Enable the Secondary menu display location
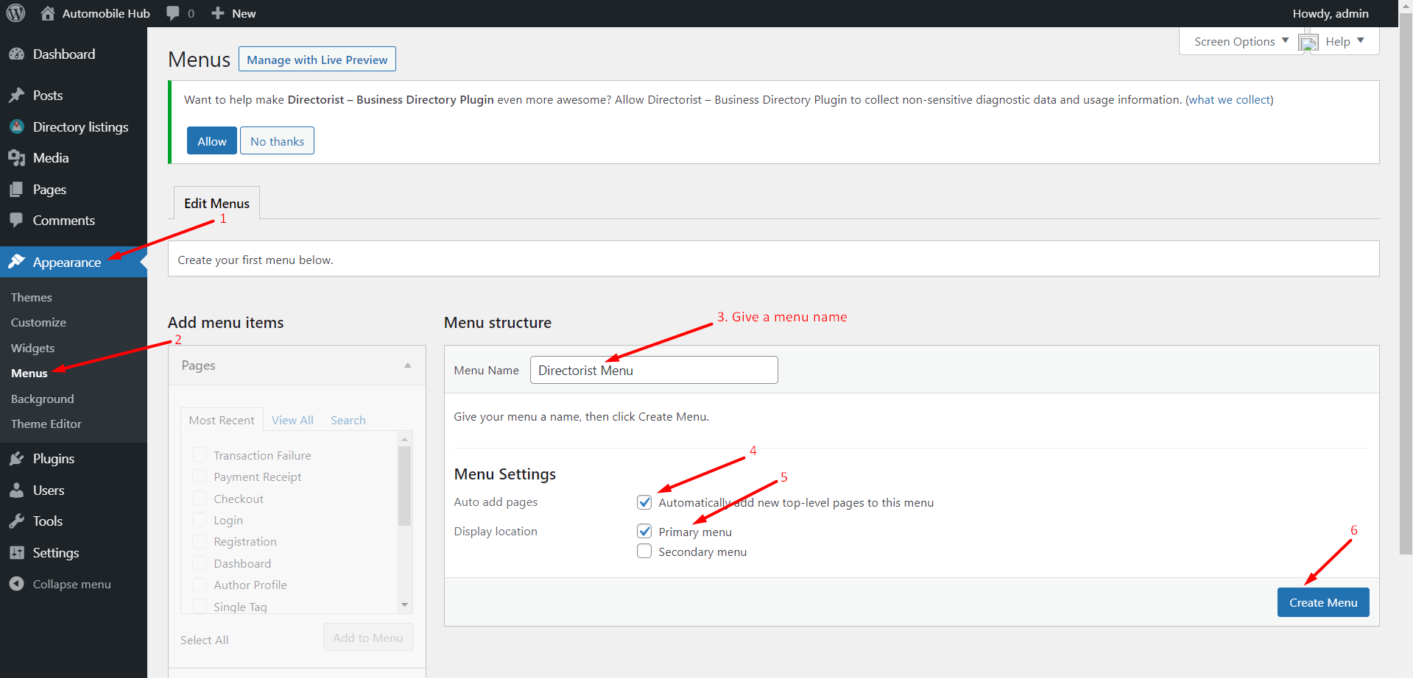The height and width of the screenshot is (678, 1413). click(x=644, y=551)
